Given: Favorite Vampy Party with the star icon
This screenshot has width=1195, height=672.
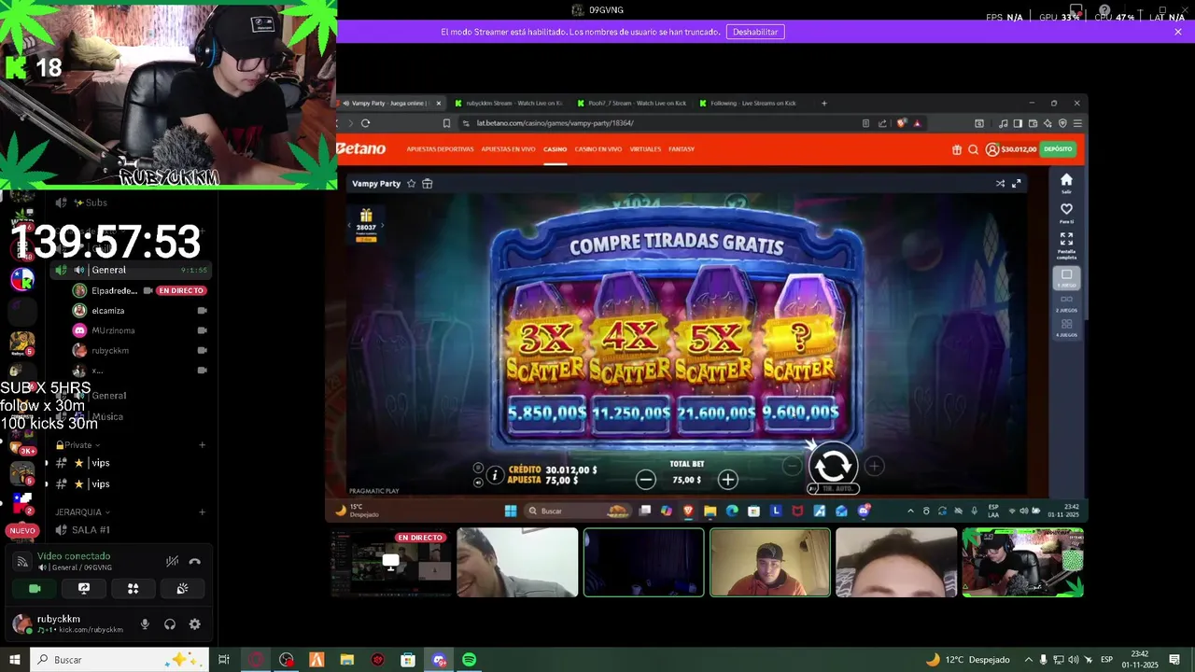Looking at the screenshot, I should (411, 184).
